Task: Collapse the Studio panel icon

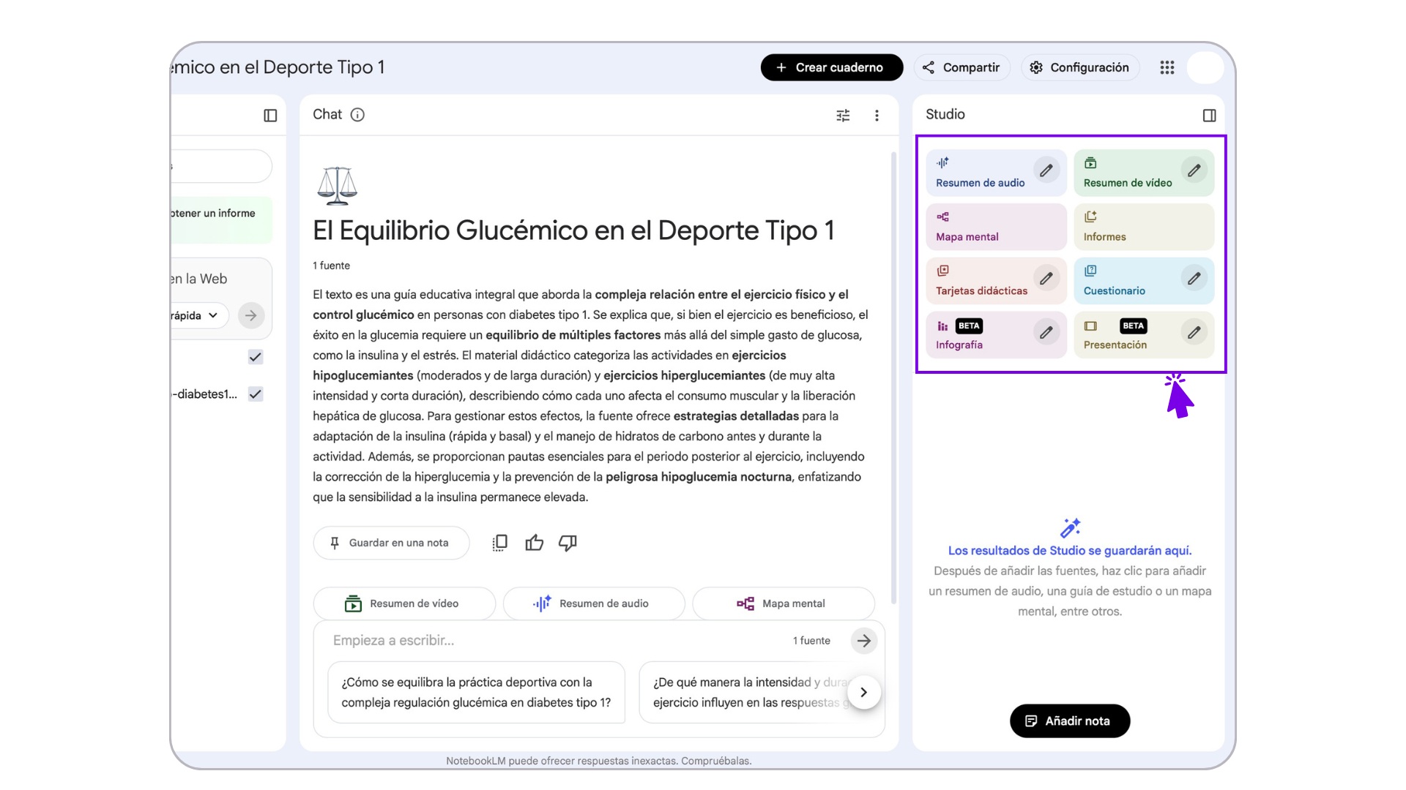Action: click(x=1209, y=115)
